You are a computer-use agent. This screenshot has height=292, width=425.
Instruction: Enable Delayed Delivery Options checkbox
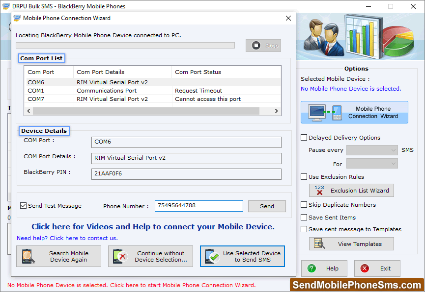304,137
